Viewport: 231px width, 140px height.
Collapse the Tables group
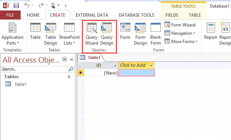pyautogui.click(x=69, y=77)
